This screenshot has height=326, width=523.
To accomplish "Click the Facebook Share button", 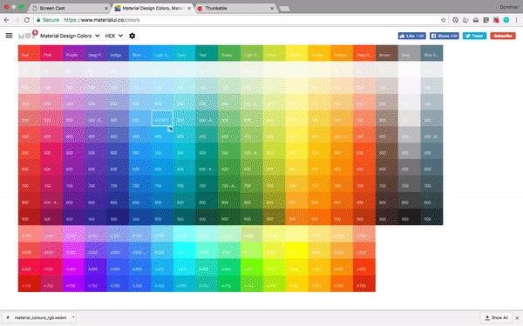I will click(x=445, y=36).
